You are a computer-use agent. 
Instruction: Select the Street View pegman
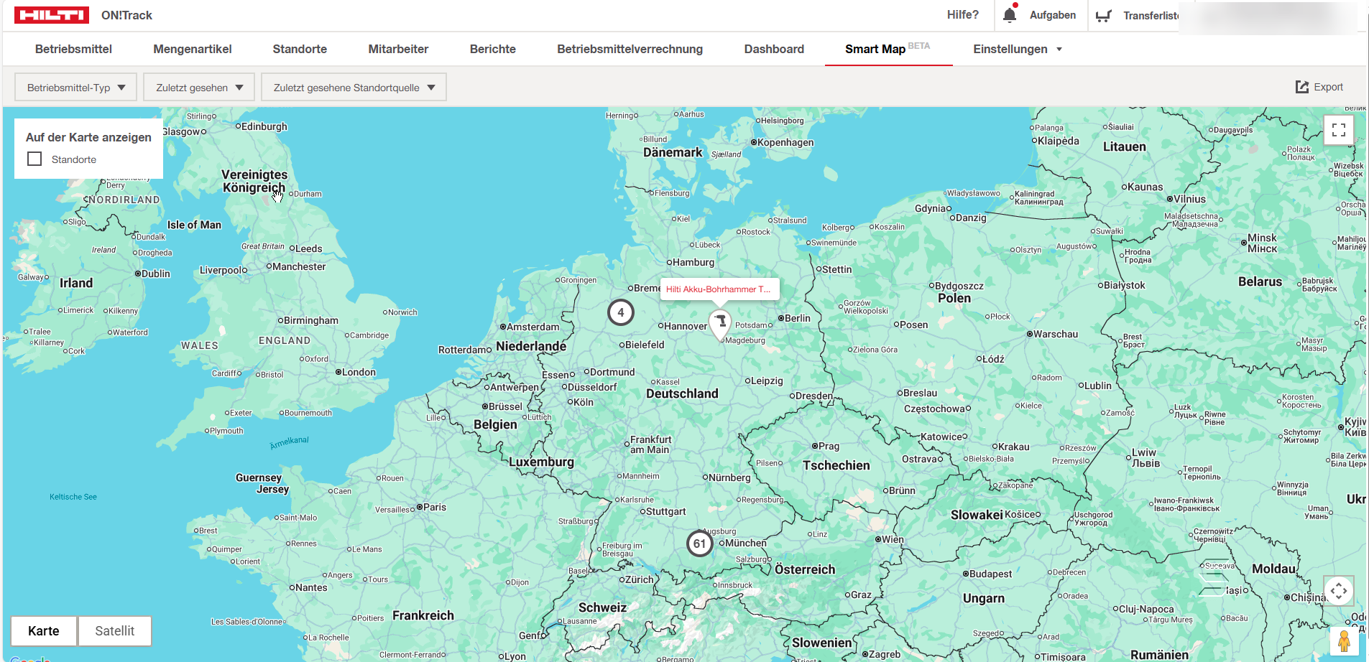tap(1344, 640)
